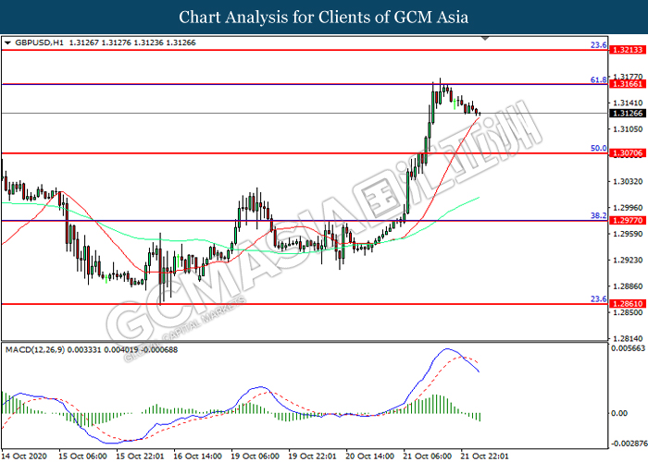Click the 61.8 Fibonacci level label
The width and height of the screenshot is (648, 462).
pyautogui.click(x=598, y=80)
